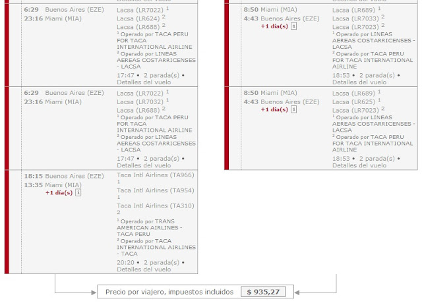
Task: Select 'Lacsa (LR624)' flight text
Action: coord(138,18)
